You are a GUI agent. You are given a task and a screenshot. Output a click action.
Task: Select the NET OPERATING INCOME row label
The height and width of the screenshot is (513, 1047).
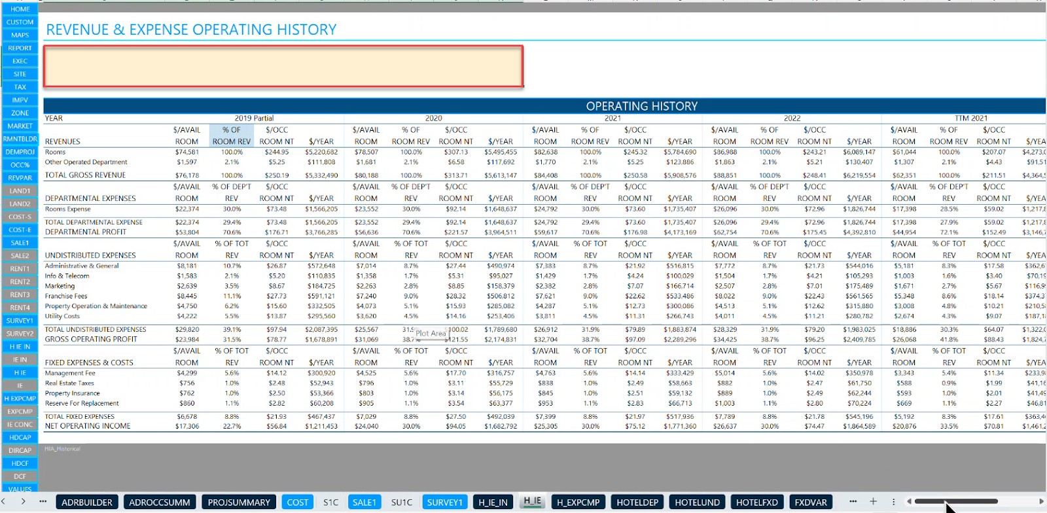pos(88,426)
